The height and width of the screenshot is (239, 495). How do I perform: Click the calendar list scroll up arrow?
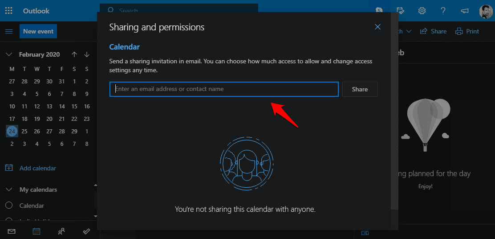pyautogui.click(x=96, y=185)
